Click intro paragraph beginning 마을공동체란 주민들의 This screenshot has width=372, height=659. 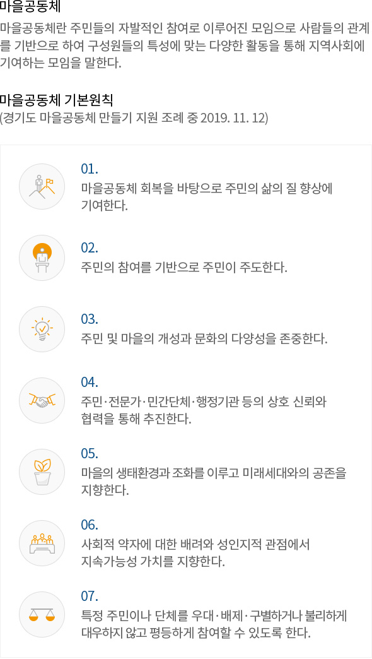(x=185, y=47)
